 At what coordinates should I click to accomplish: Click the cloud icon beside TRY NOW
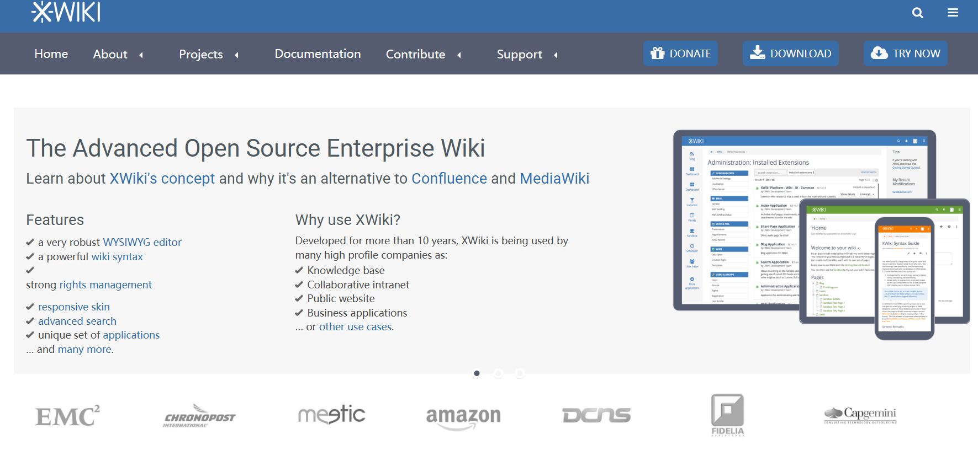(879, 53)
